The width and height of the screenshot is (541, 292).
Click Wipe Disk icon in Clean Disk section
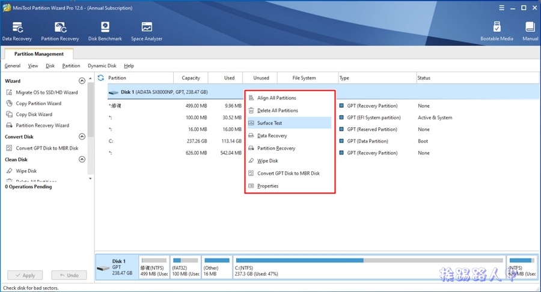(9, 171)
